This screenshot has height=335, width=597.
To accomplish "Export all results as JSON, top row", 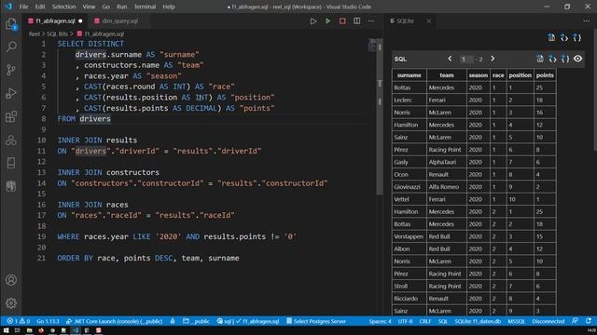I will click(576, 37).
